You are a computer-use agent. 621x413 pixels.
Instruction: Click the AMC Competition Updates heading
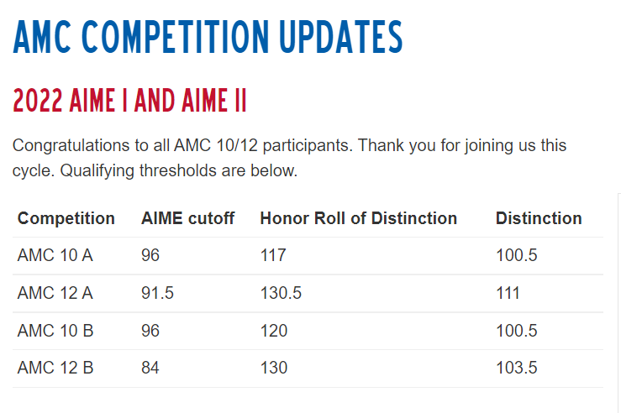point(208,37)
